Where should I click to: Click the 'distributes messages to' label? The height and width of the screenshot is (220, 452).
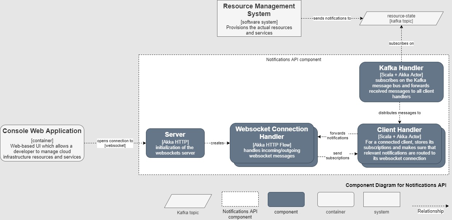coord(399,113)
